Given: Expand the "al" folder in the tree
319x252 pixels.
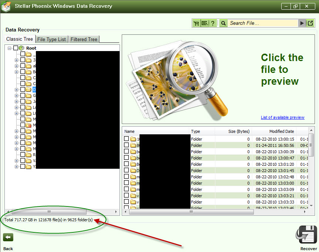Looking at the screenshot, I should [17, 66].
